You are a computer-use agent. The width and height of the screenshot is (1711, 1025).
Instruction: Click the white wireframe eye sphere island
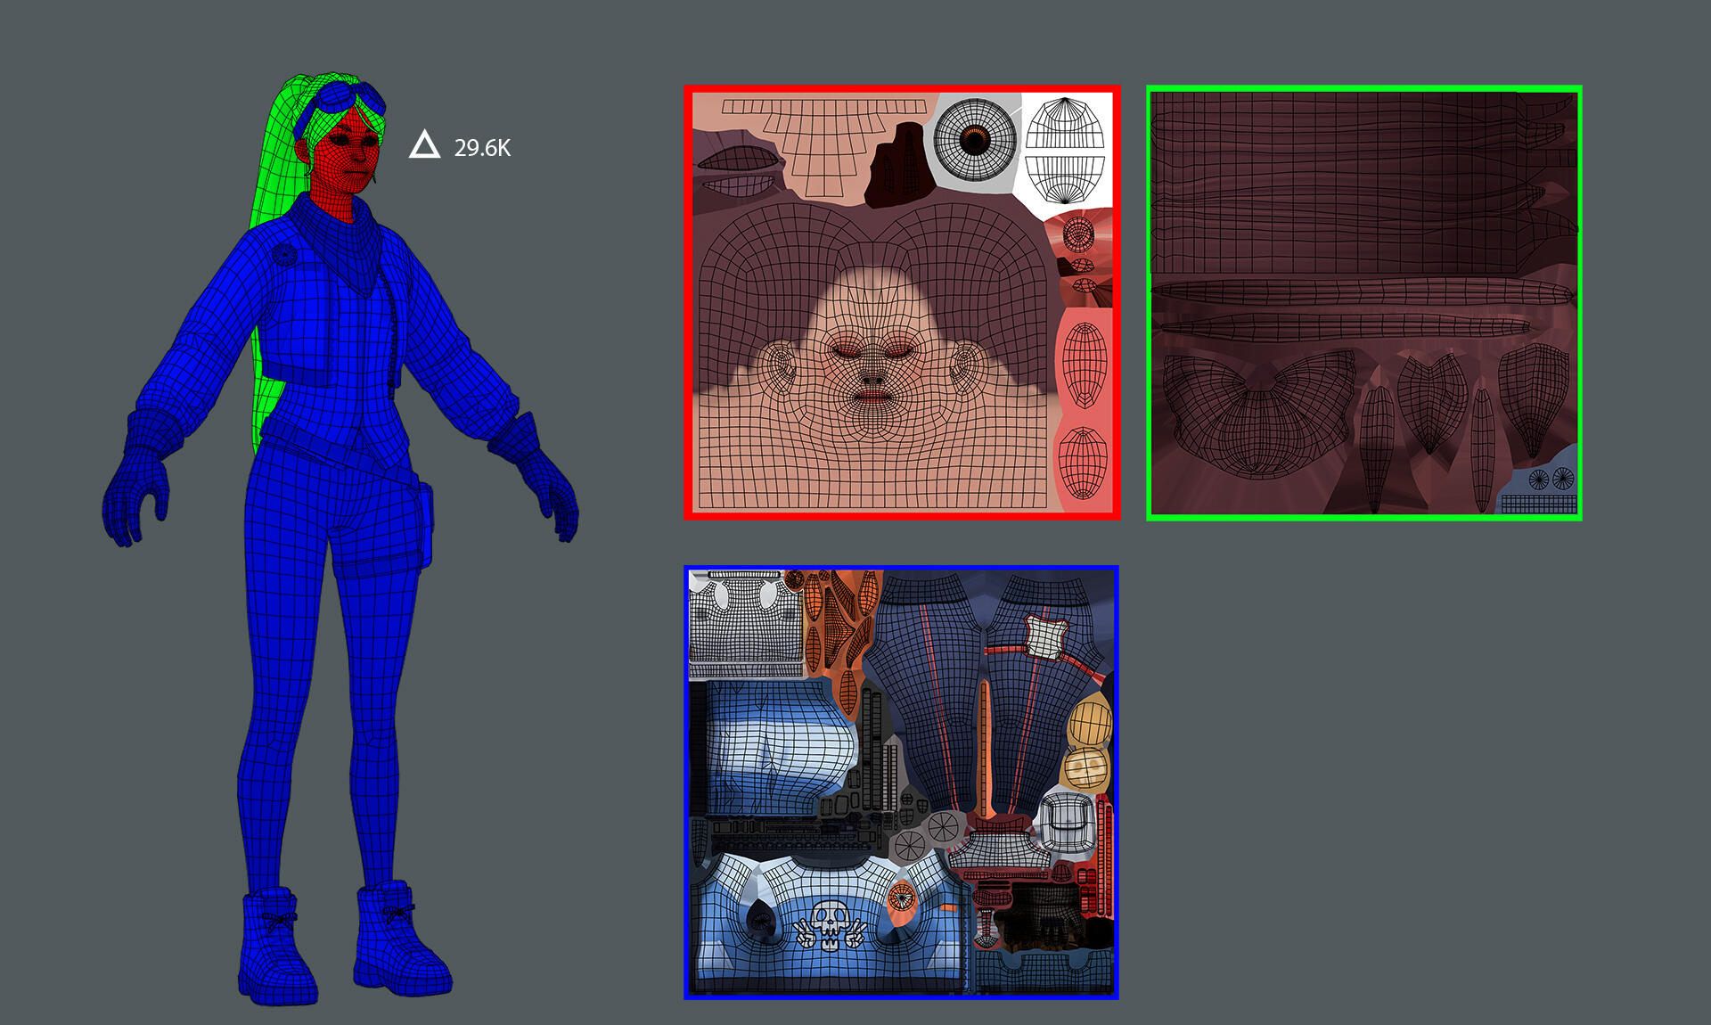point(1065,150)
